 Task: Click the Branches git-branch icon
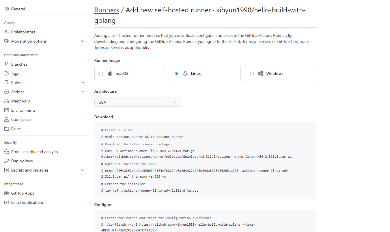pos(7,64)
